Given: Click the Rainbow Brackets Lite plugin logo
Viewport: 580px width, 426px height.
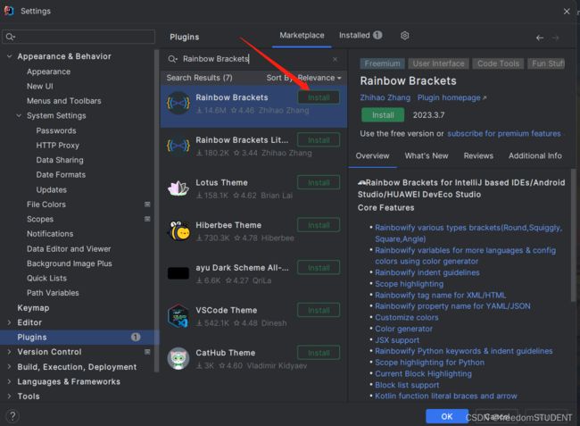Looking at the screenshot, I should point(178,146).
